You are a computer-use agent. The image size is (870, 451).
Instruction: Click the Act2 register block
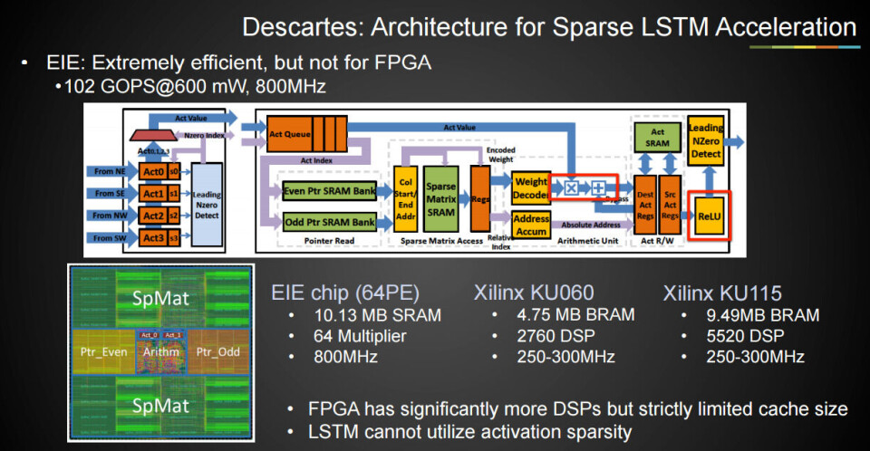pos(153,216)
